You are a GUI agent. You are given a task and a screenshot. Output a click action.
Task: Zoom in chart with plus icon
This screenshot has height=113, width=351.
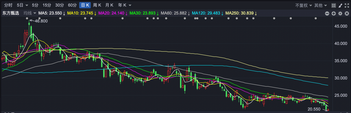(x=334, y=13)
